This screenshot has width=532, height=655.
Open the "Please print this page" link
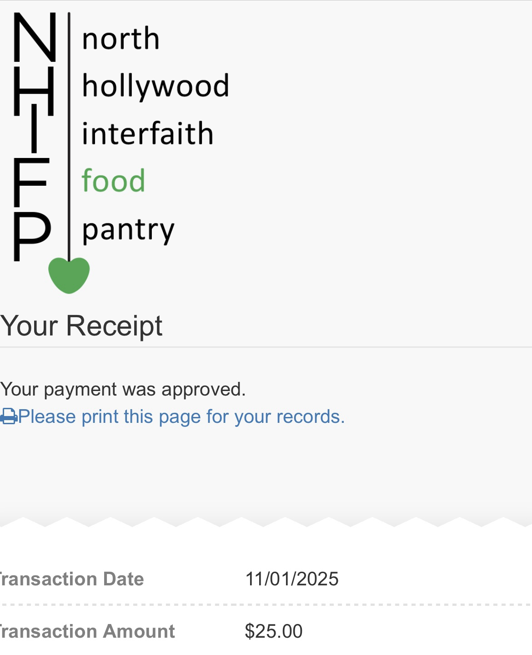(x=181, y=416)
